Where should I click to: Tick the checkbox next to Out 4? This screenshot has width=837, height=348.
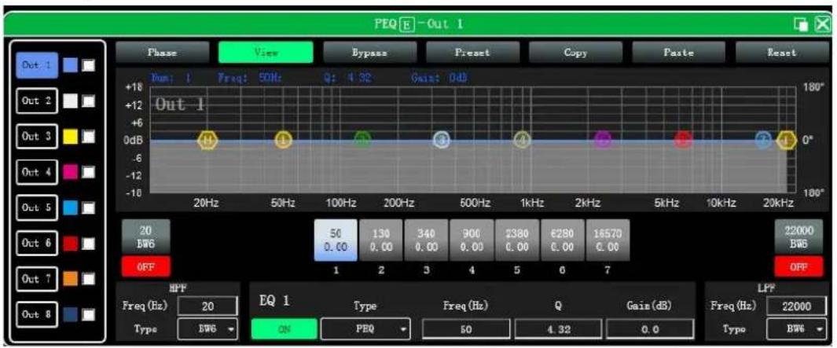pos(89,172)
